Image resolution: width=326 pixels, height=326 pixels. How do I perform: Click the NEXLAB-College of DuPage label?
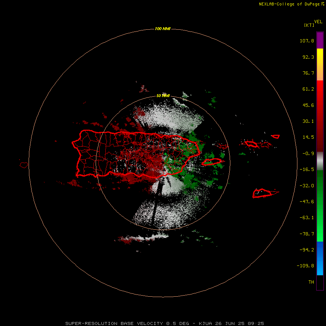(289, 4)
